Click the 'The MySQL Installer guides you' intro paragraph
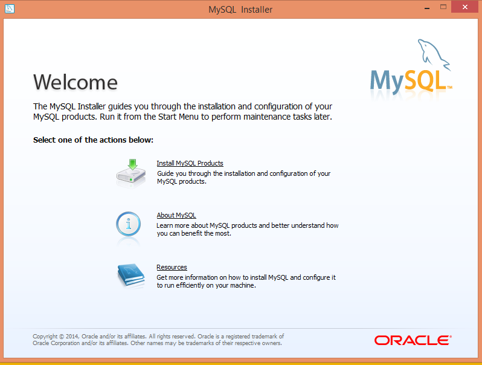 (182, 112)
